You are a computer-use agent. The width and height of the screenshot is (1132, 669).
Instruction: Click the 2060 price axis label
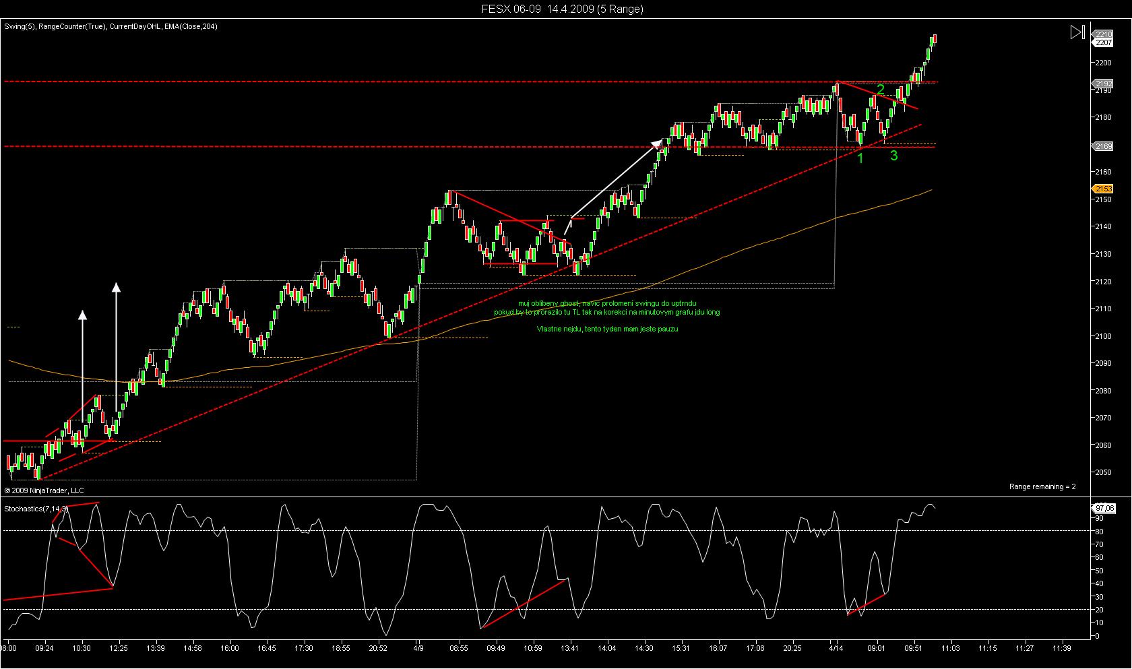tap(1104, 445)
